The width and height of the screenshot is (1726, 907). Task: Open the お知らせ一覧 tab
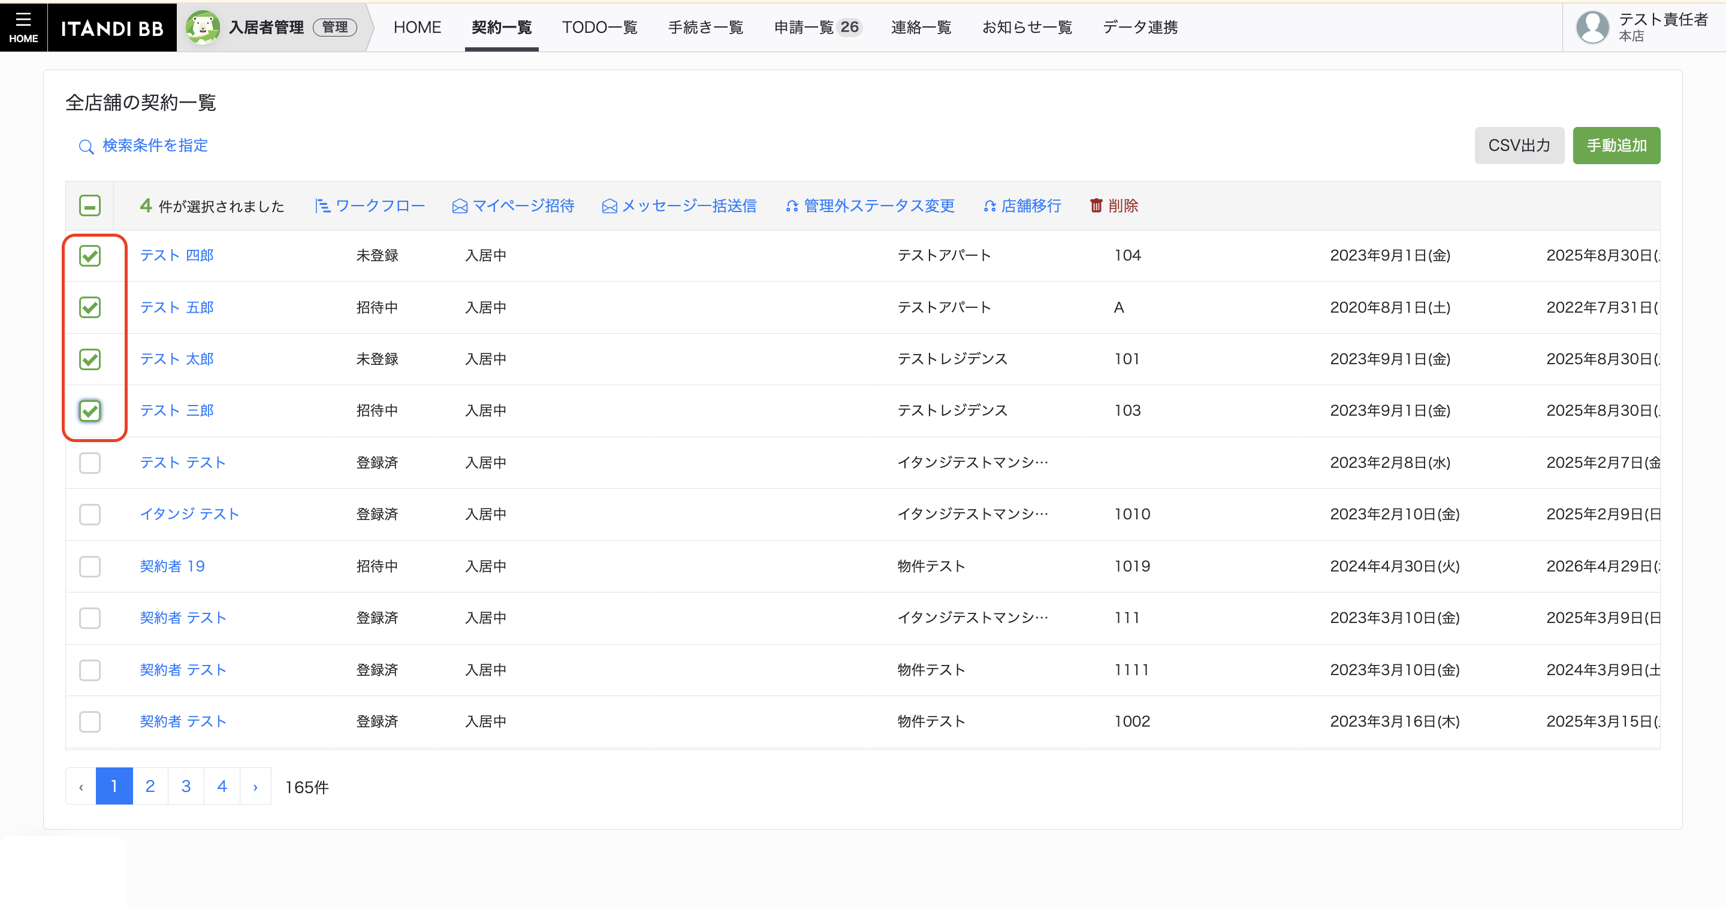pos(1027,28)
